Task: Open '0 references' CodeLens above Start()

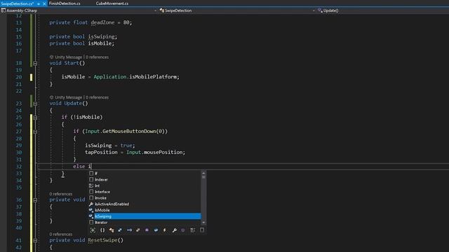Action: point(97,57)
